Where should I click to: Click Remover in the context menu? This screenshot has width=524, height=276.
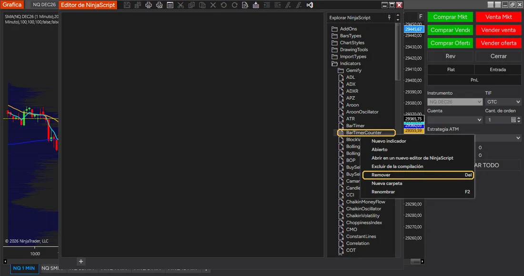pos(418,175)
